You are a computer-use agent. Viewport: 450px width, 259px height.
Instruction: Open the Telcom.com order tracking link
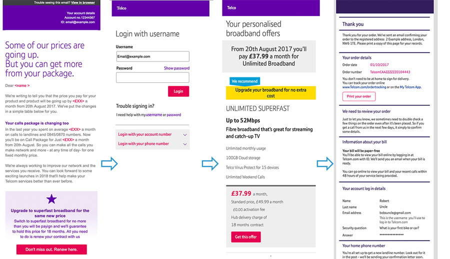pos(367,87)
